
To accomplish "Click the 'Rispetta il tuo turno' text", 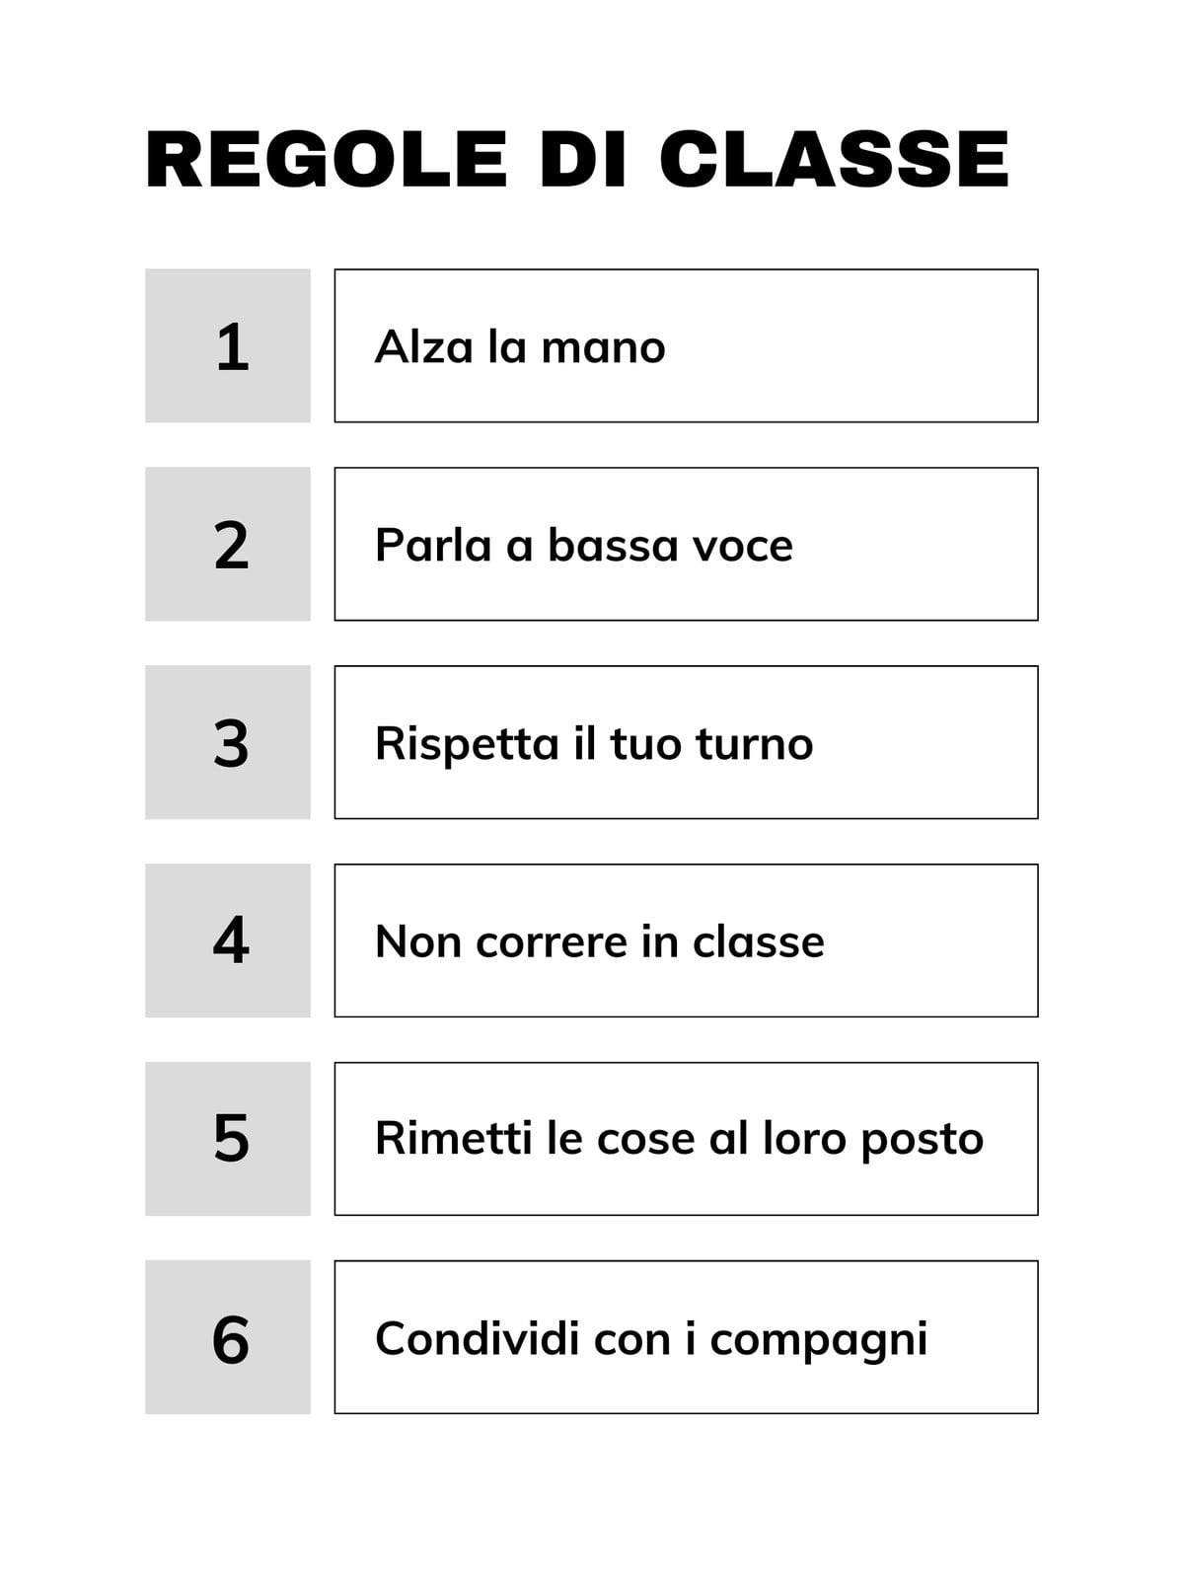I will pos(594,744).
